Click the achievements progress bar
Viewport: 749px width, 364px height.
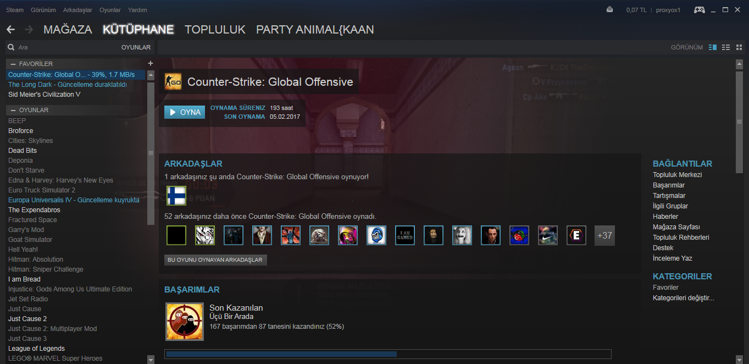pos(388,354)
